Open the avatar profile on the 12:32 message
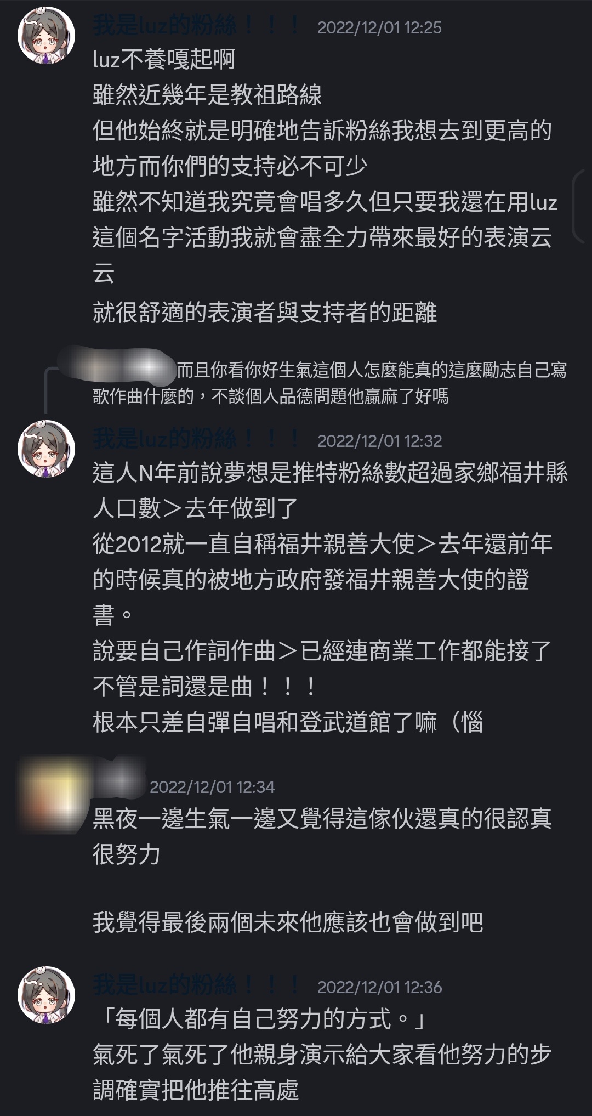Screen dimensions: 592x1116 pyautogui.click(x=47, y=449)
